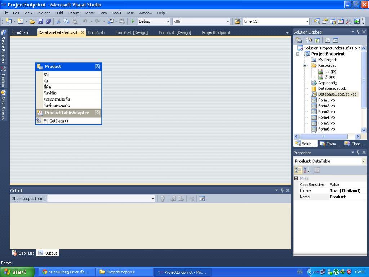The height and width of the screenshot is (277, 369).
Task: Switch to the Class View tab
Action: coord(354,144)
